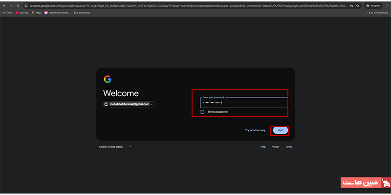Viewport: 391px width, 195px height.
Task: Enable the Show password checkbox
Action: 202,112
